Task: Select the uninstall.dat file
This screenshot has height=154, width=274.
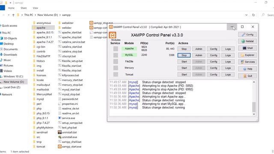Action: pos(68,132)
